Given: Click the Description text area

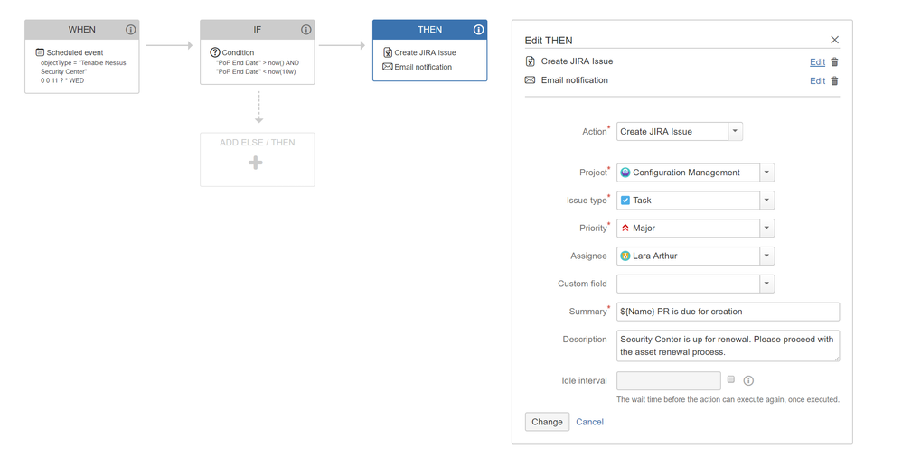Looking at the screenshot, I should [x=728, y=346].
